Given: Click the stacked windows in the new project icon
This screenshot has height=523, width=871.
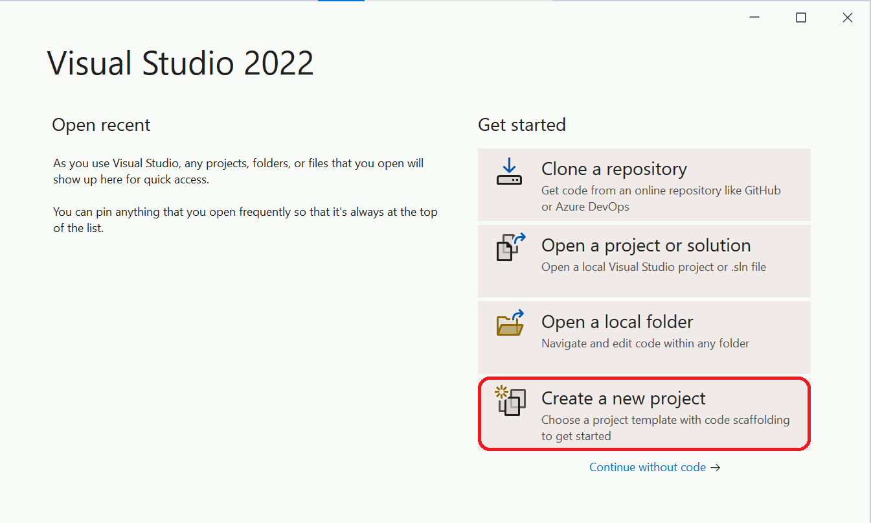Looking at the screenshot, I should [512, 405].
